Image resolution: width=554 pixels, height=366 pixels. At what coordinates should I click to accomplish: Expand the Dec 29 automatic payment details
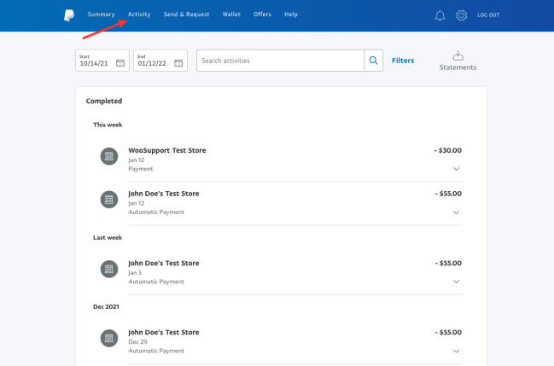(x=456, y=351)
